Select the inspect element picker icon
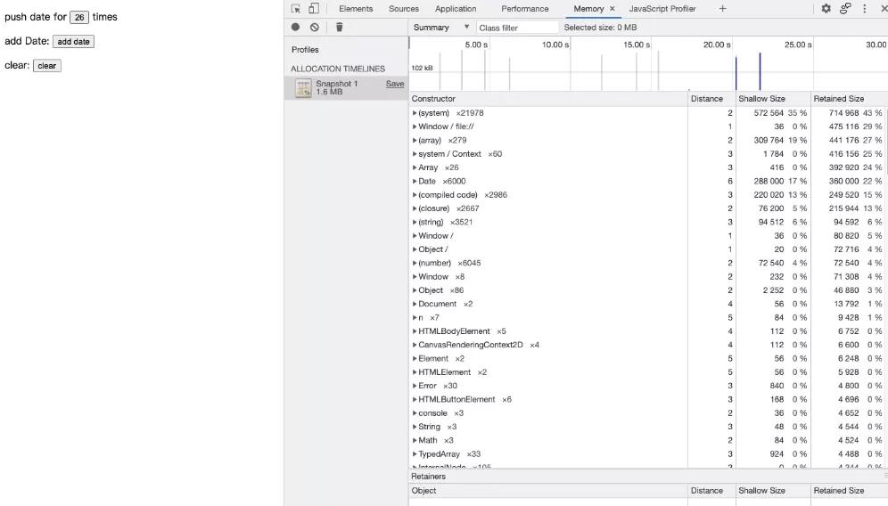The width and height of the screenshot is (888, 506). 296,9
